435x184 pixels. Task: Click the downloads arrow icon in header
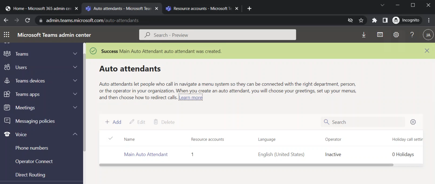click(364, 35)
